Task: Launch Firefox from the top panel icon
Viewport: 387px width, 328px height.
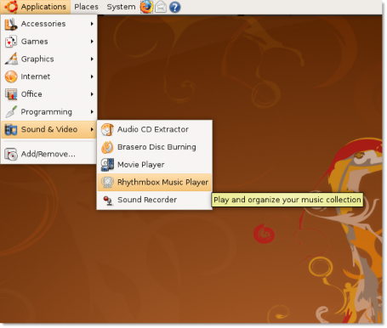Action: point(146,7)
